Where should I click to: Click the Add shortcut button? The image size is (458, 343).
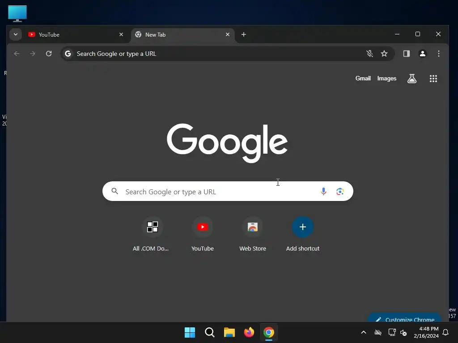[x=303, y=235]
